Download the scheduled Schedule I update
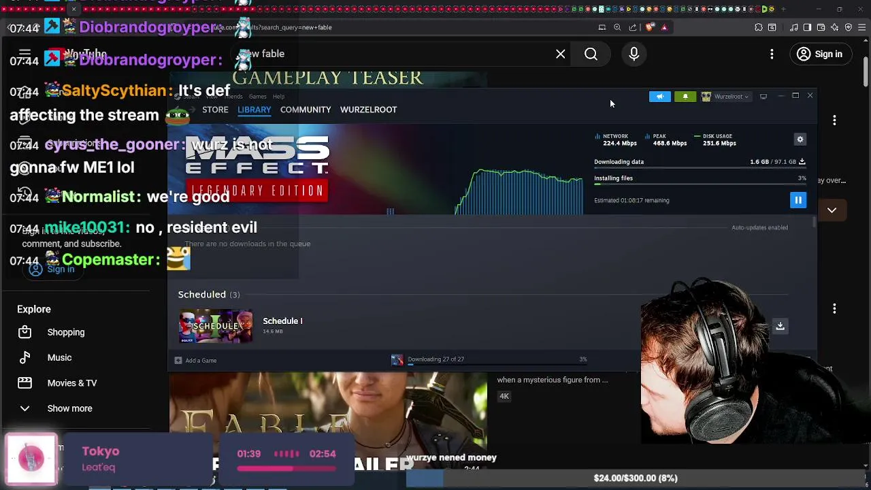Viewport: 871px width, 490px height. (x=780, y=326)
